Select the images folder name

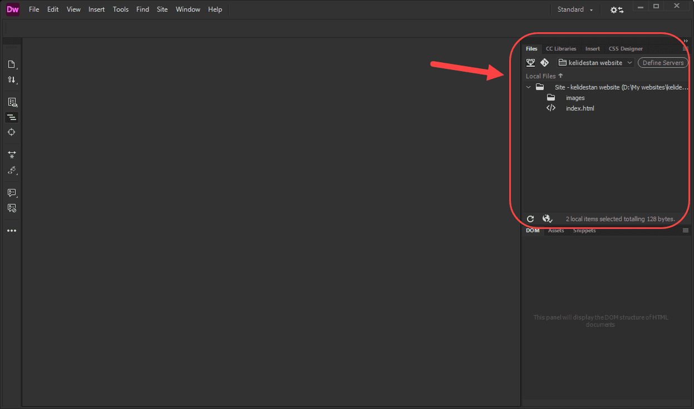point(575,98)
